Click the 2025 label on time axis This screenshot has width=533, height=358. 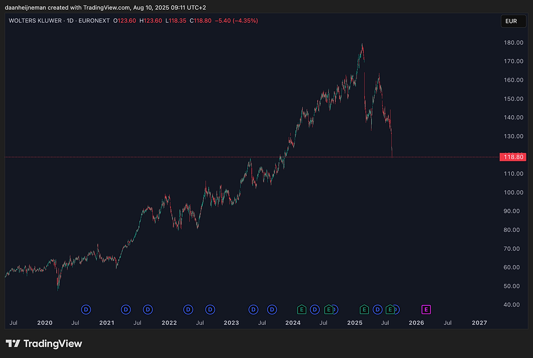(x=355, y=323)
